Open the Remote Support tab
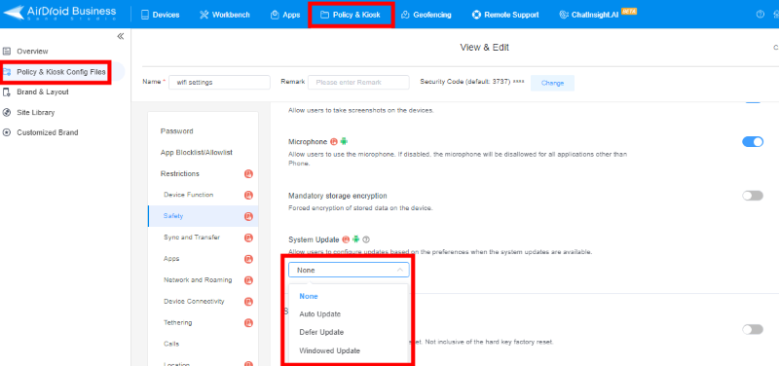Screen dimensions: 779x366 click(505, 15)
